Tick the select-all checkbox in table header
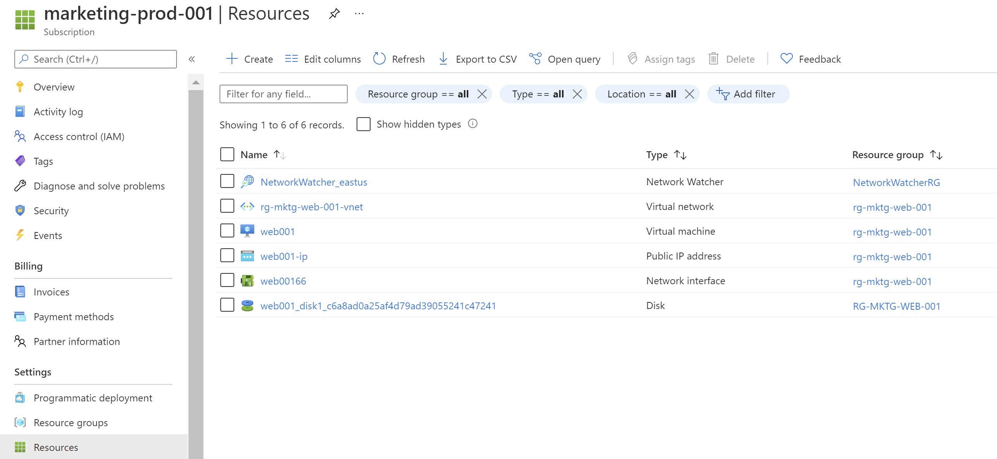Viewport: 997px width, 459px height. (x=227, y=154)
